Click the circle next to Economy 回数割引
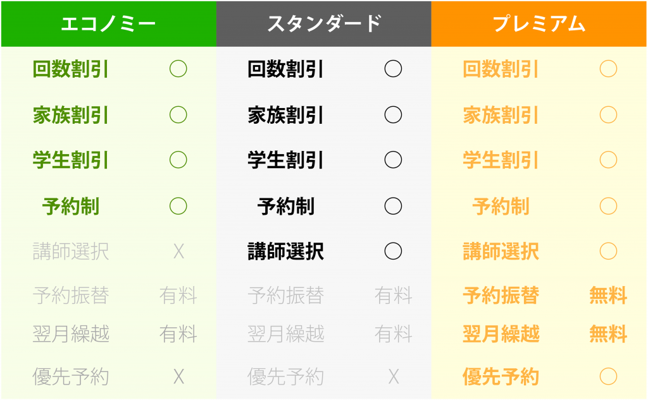The width and height of the screenshot is (648, 403). pos(178,69)
